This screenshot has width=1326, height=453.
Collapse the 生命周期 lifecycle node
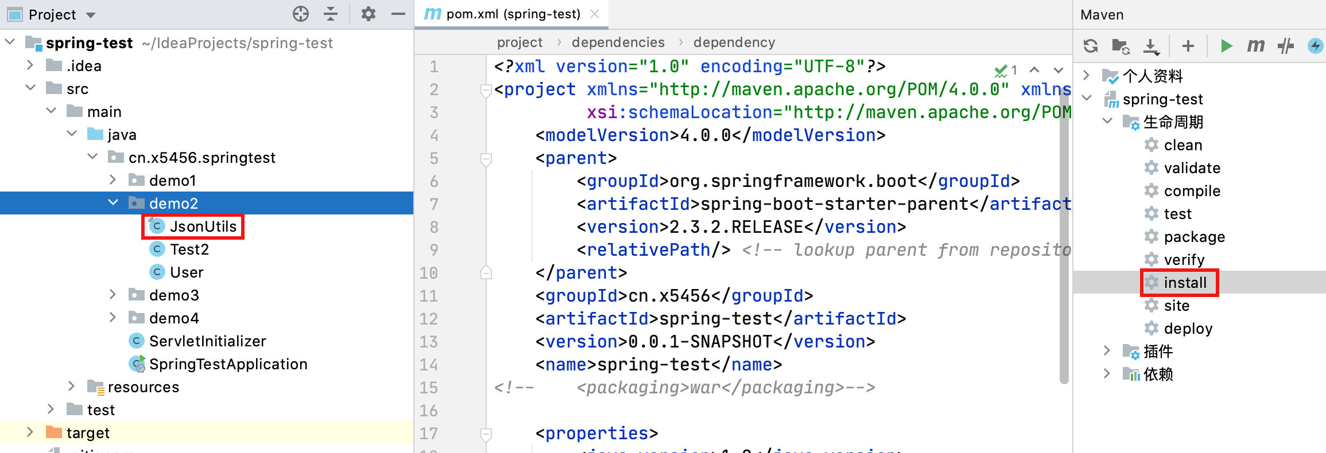(x=1107, y=121)
